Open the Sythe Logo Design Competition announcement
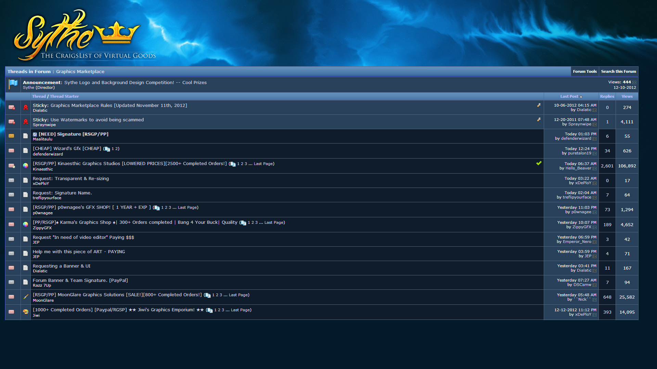This screenshot has height=369, width=657. point(136,82)
